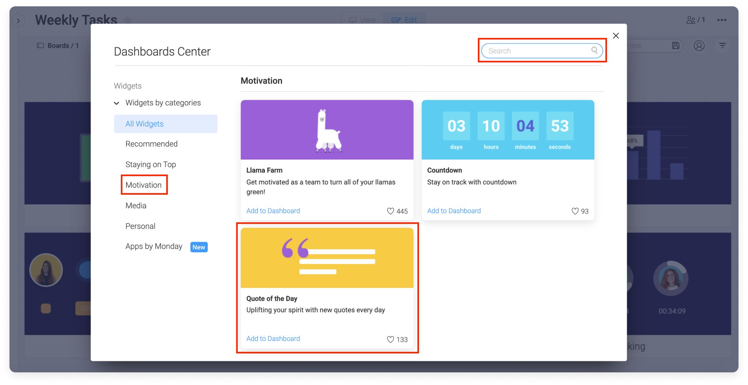The width and height of the screenshot is (748, 385).
Task: Click the Countdown widget title
Action: [445, 170]
